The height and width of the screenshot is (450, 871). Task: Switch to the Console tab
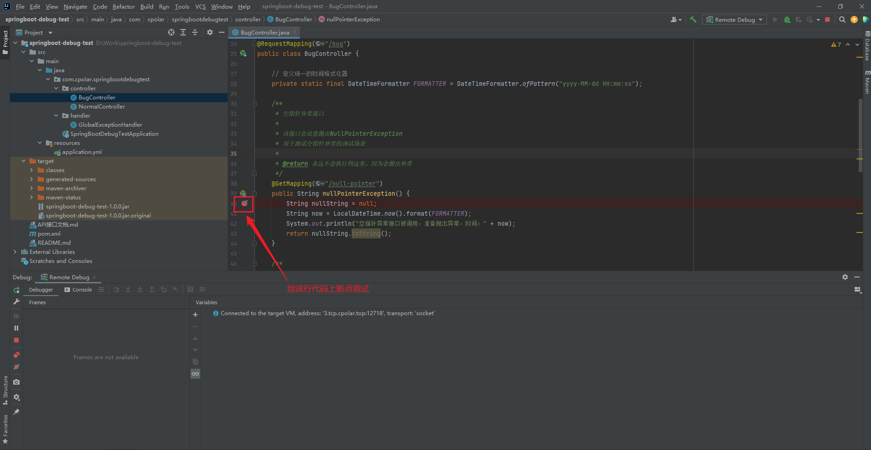point(78,290)
